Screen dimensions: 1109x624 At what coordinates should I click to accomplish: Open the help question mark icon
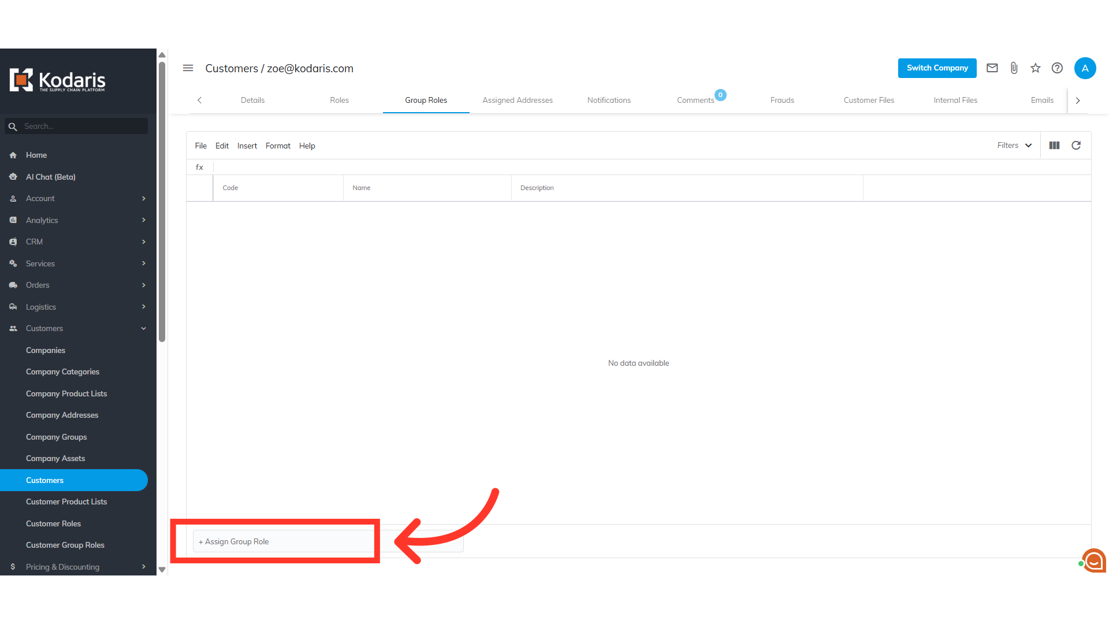click(x=1057, y=68)
